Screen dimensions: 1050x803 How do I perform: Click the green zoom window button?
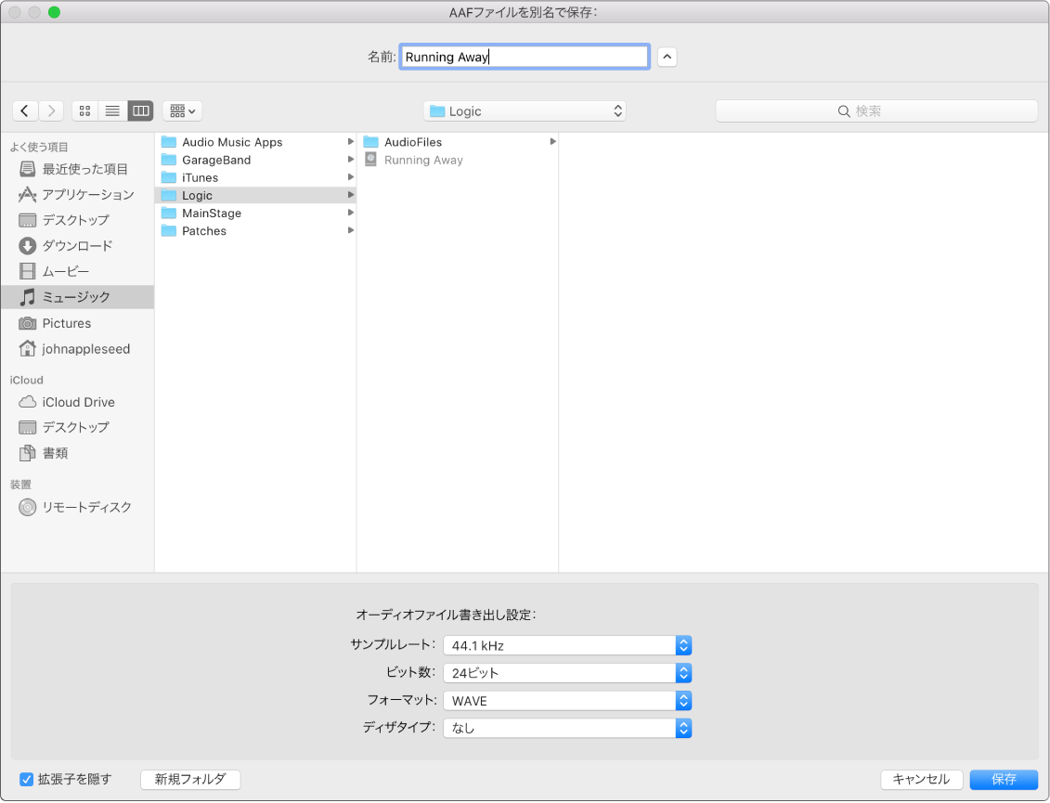54,12
